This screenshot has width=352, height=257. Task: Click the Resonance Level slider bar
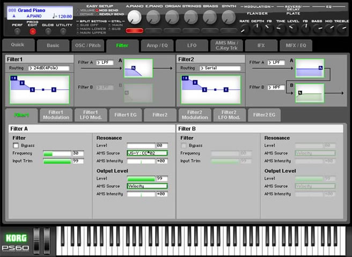pos(141,146)
